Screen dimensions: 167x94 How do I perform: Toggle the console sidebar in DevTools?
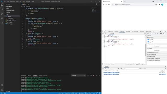click(x=103, y=69)
